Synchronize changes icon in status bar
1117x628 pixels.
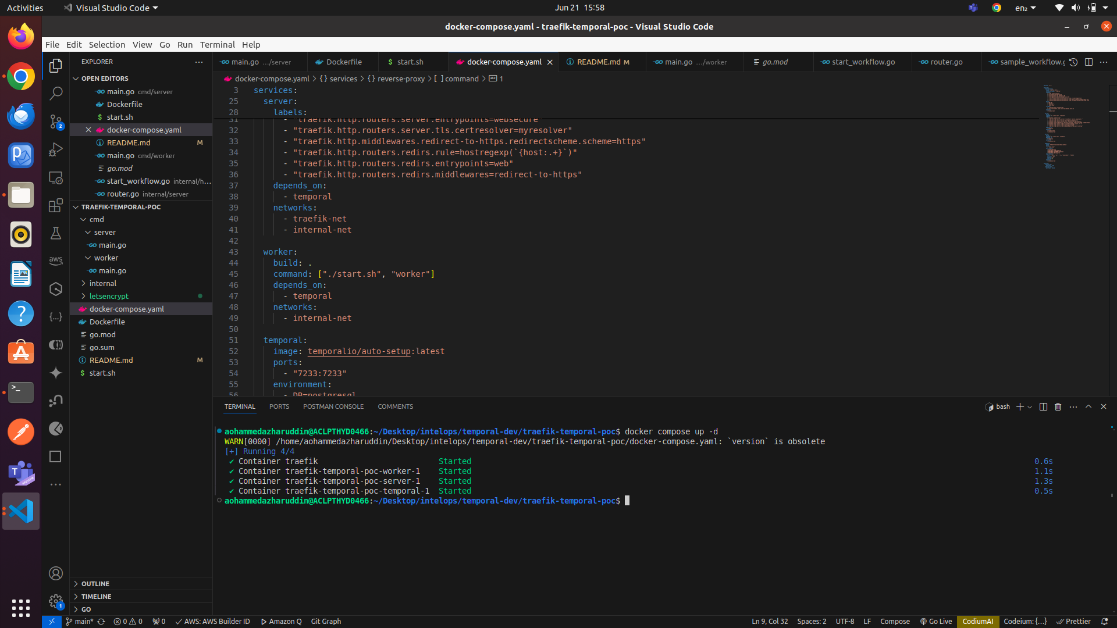[x=101, y=621]
